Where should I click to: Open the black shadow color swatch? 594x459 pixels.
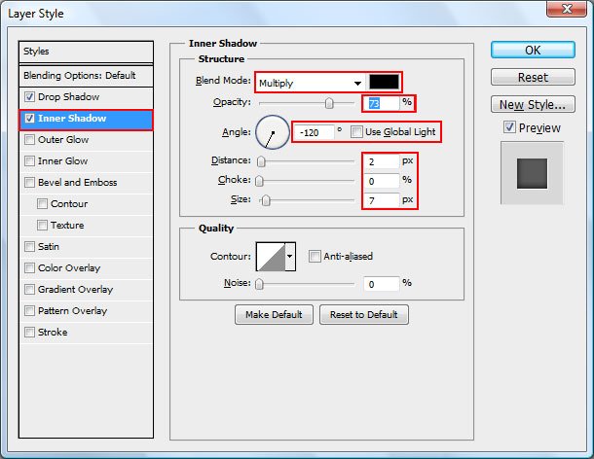pos(384,82)
